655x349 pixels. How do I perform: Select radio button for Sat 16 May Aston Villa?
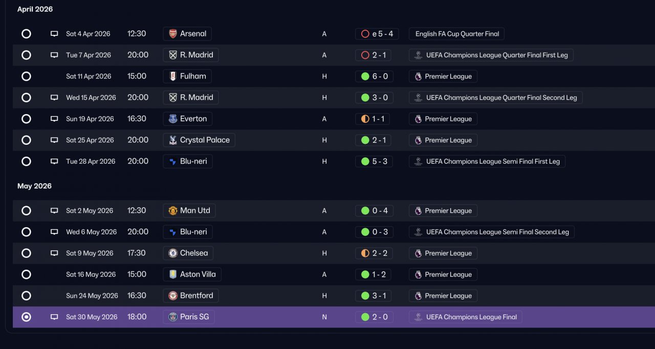26,274
